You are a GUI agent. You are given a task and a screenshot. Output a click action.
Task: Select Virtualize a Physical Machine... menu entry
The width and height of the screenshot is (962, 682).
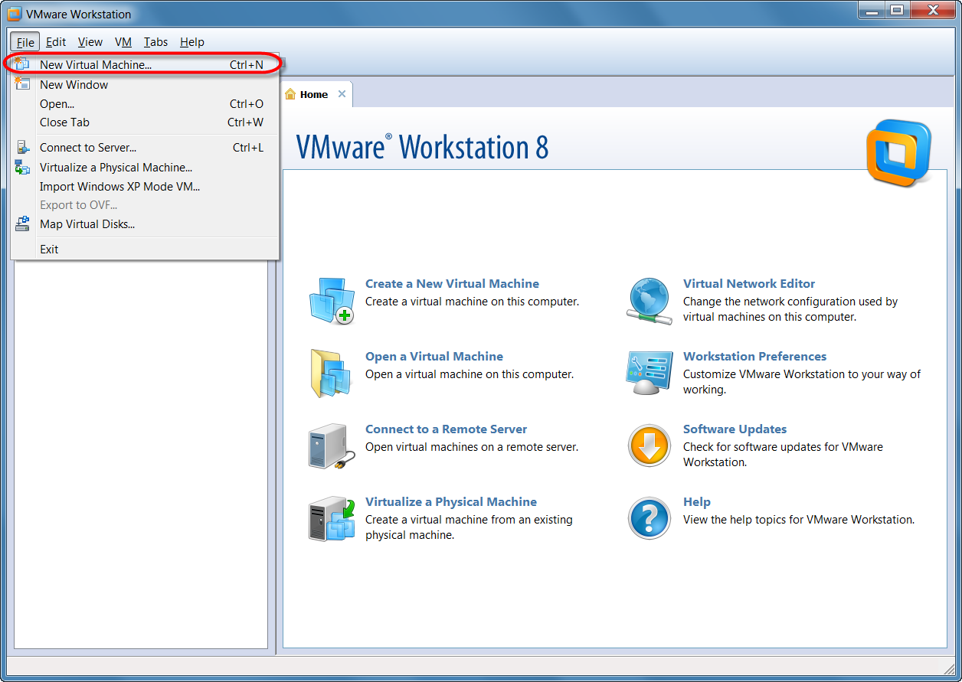point(145,168)
